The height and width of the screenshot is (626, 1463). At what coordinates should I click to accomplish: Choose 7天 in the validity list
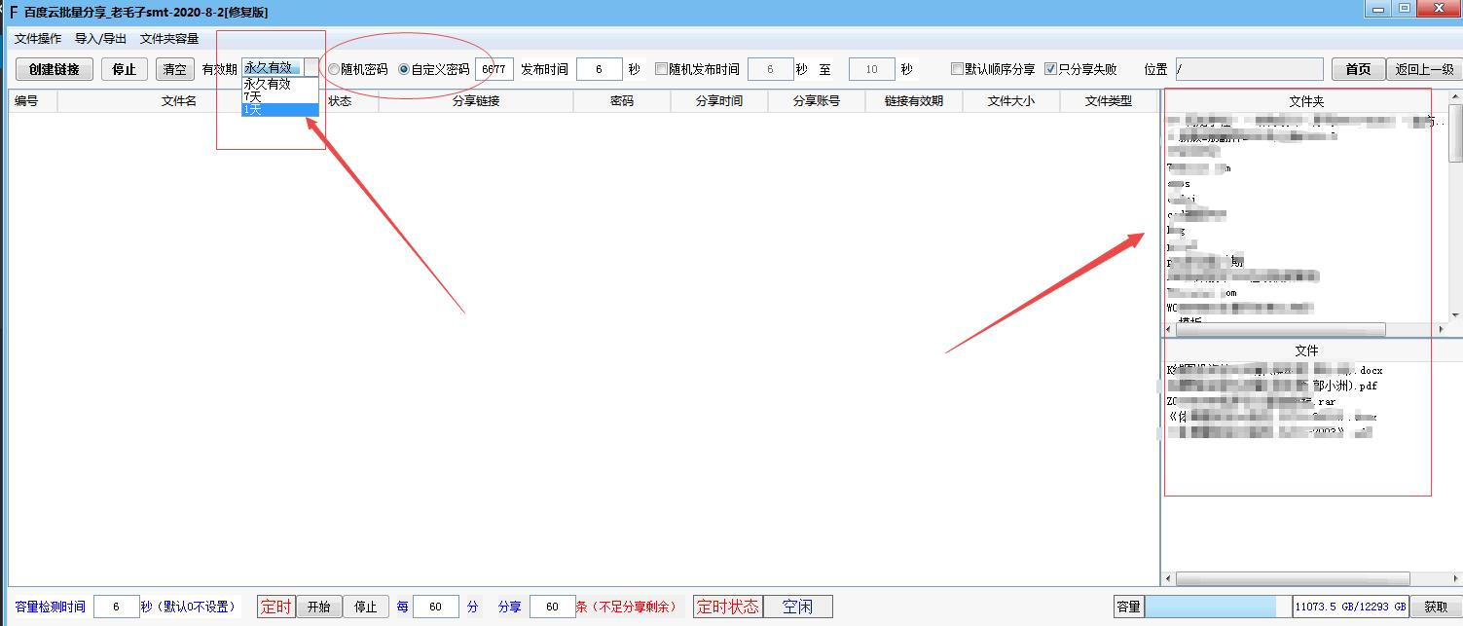pyautogui.click(x=280, y=96)
